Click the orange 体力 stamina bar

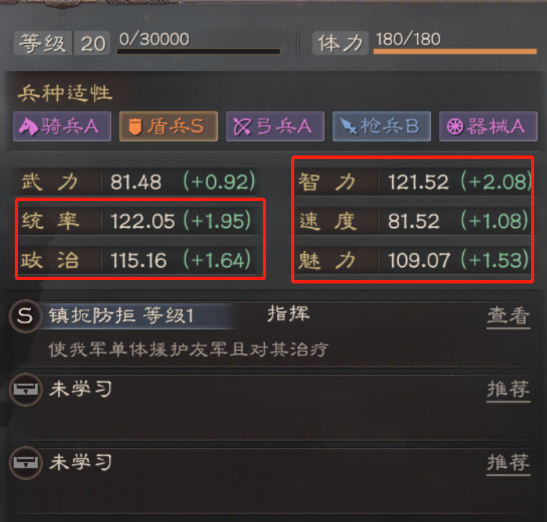[x=455, y=52]
